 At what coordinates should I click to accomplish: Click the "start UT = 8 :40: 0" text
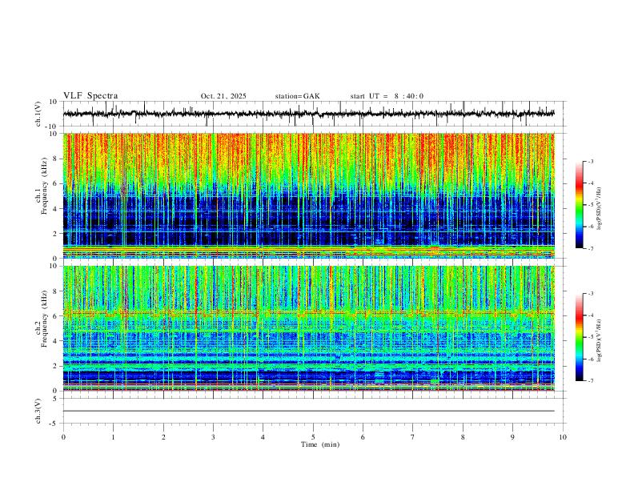click(x=387, y=96)
